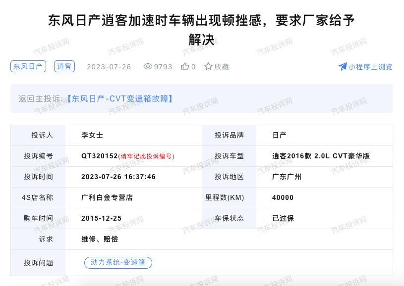The image size is (404, 286).
Task: Click the like count 0
Action: (x=193, y=67)
